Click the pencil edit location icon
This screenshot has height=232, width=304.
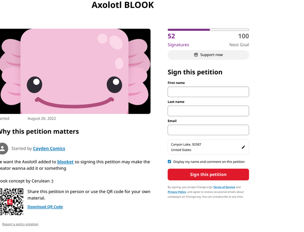tap(243, 147)
